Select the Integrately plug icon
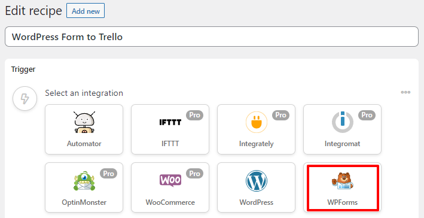 pyautogui.click(x=257, y=122)
